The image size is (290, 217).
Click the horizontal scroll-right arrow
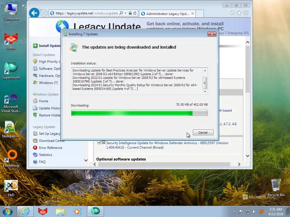click(x=239, y=164)
